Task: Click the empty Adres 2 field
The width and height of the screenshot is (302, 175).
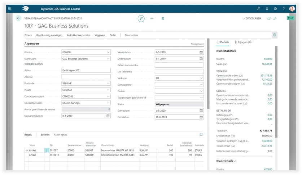Action: [x=86, y=77]
